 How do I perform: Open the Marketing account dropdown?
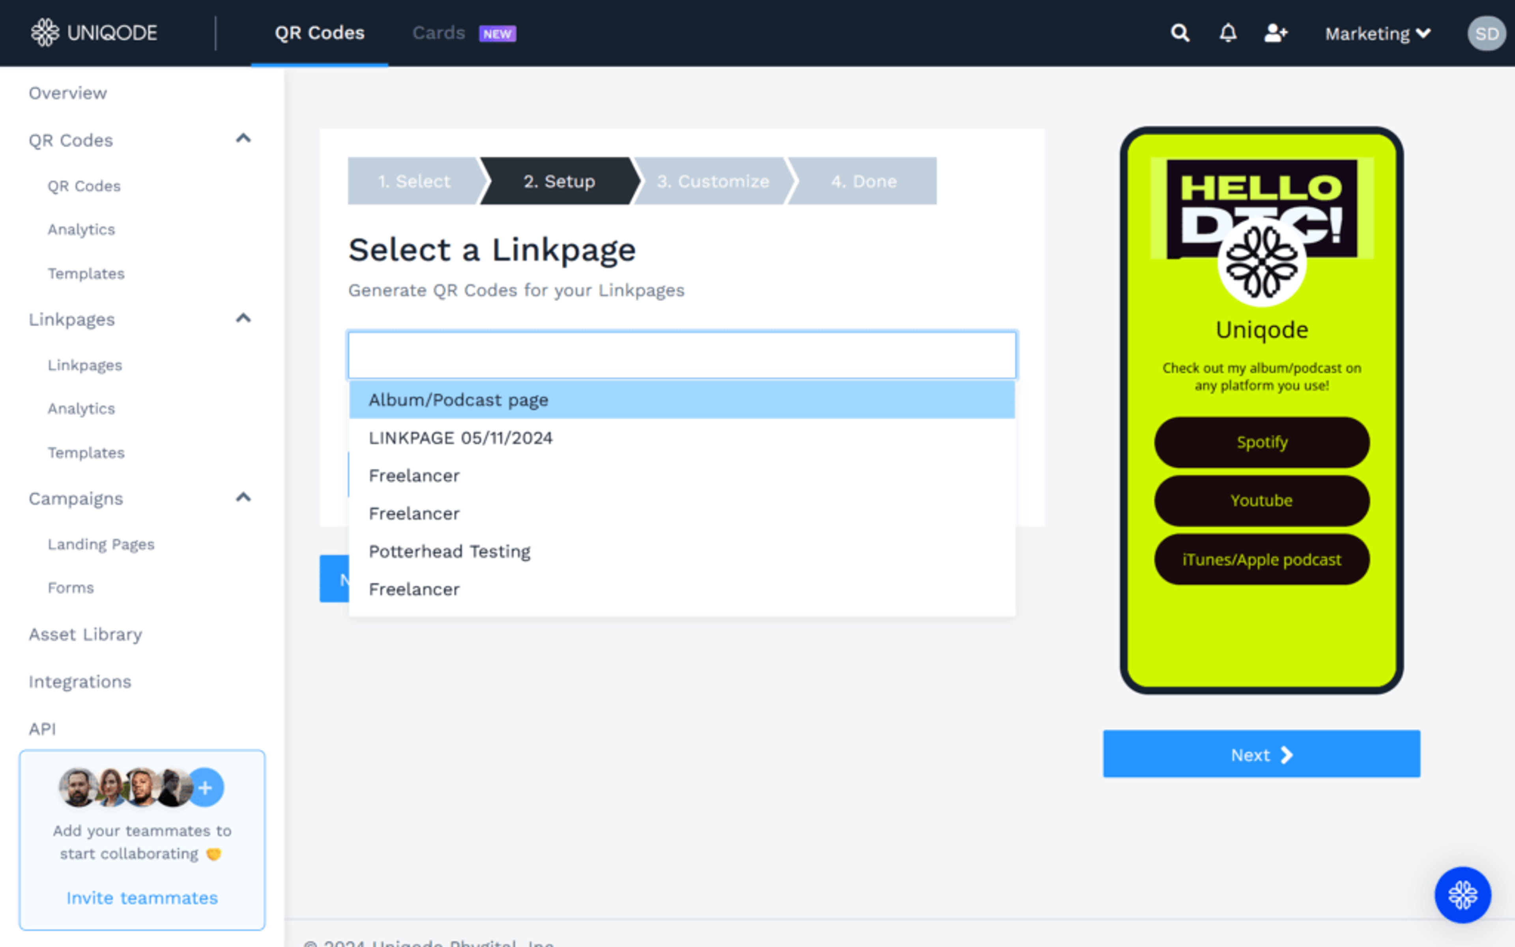point(1378,33)
